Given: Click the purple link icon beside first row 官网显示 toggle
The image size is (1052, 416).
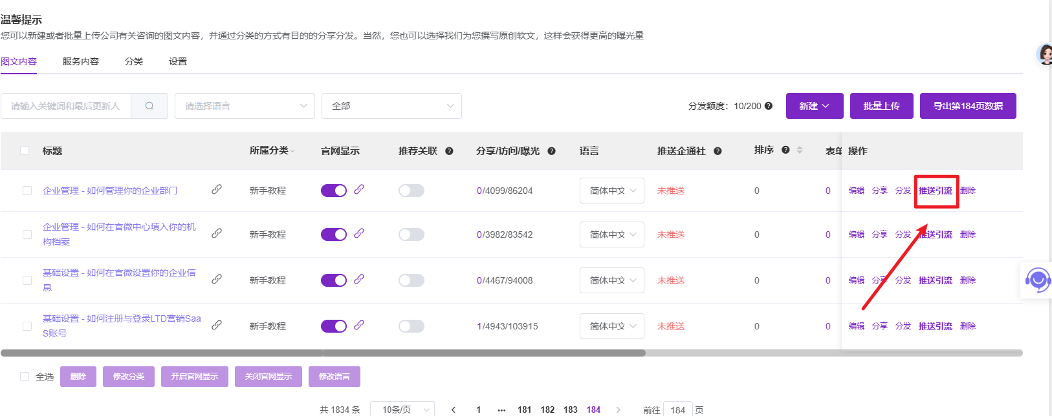Looking at the screenshot, I should coord(359,189).
